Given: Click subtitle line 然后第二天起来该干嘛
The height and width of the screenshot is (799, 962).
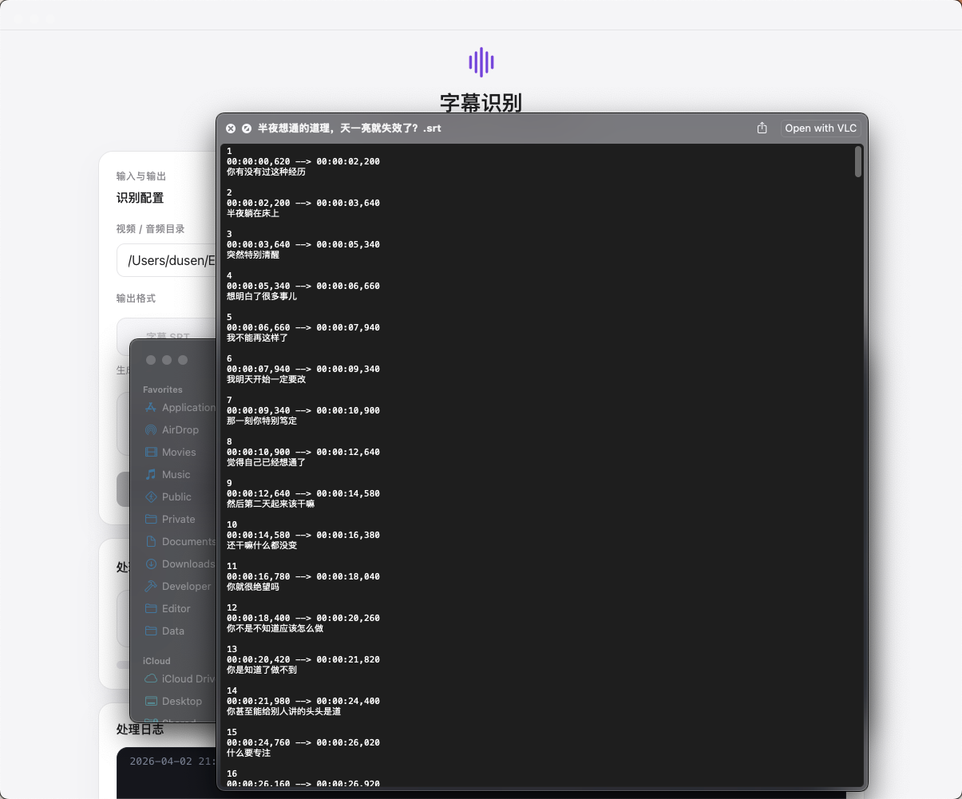Looking at the screenshot, I should (x=271, y=504).
